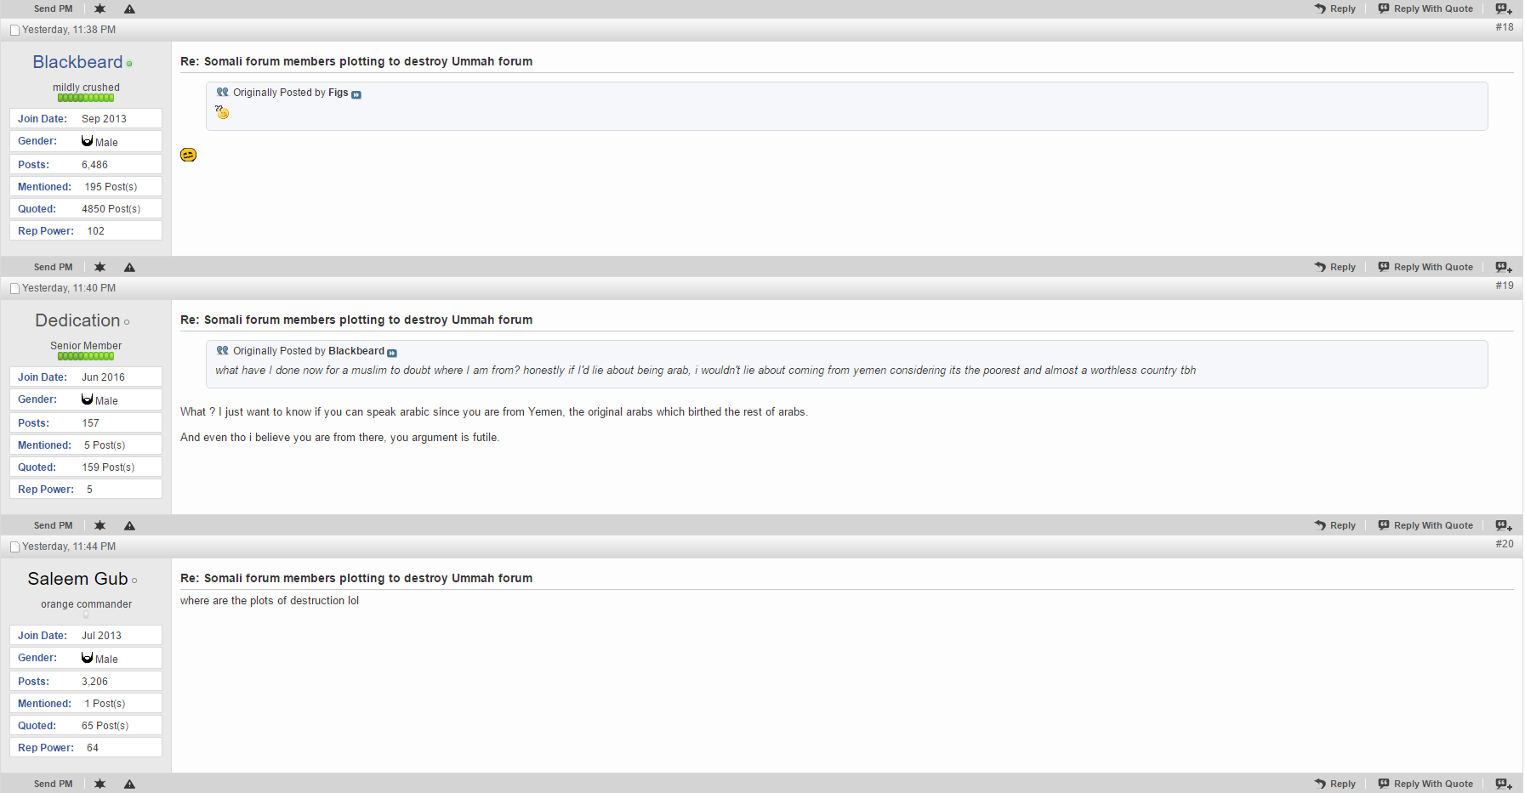Toggle multi-quote on Saleem Gub's post #20
This screenshot has height=793, width=1525.
[x=1503, y=784]
